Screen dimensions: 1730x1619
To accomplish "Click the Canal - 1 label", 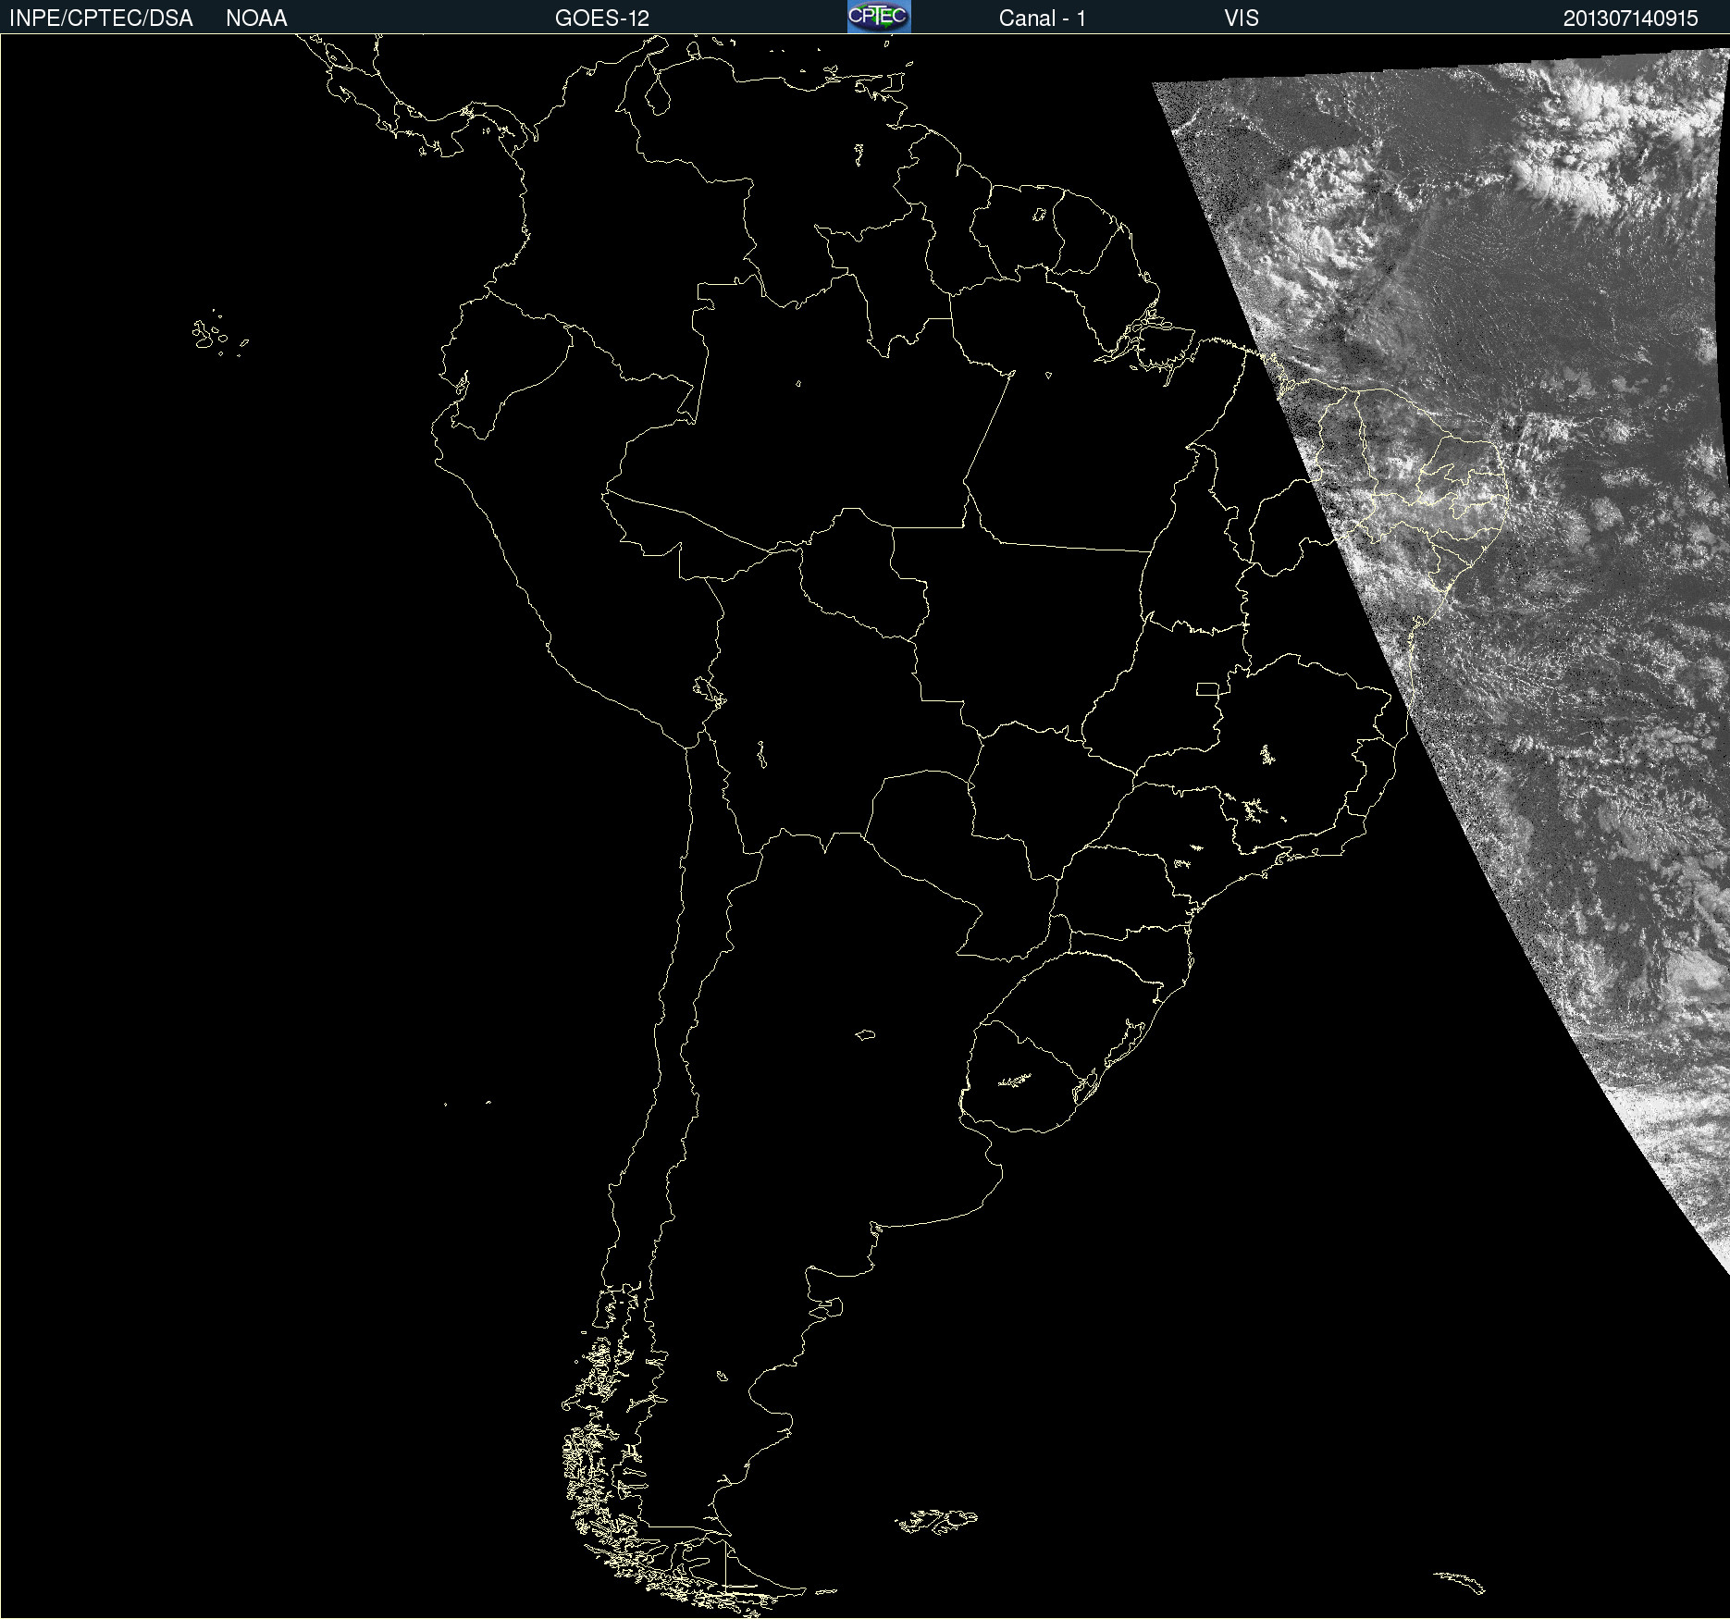I will click(1043, 19).
